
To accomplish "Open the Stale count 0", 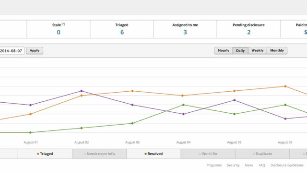I will tap(59, 32).
